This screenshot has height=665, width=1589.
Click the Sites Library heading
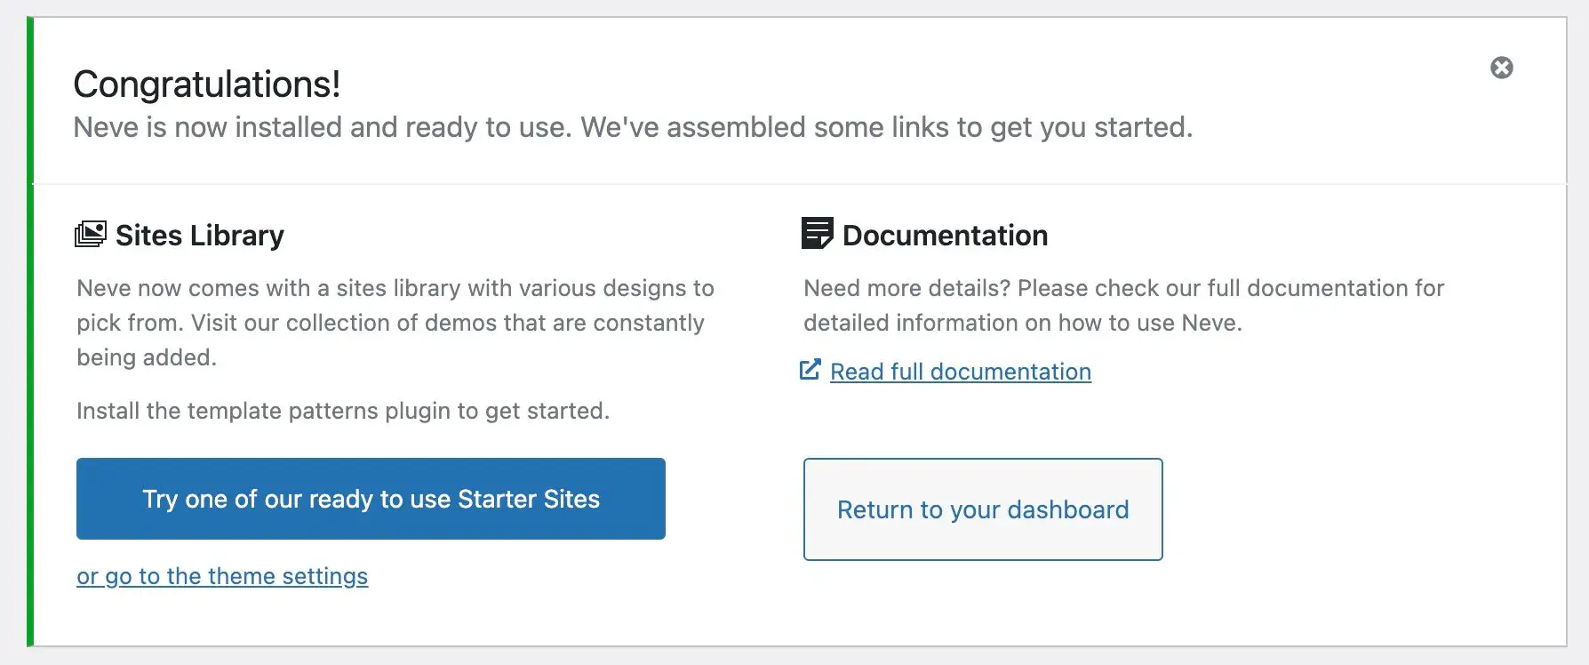click(200, 236)
